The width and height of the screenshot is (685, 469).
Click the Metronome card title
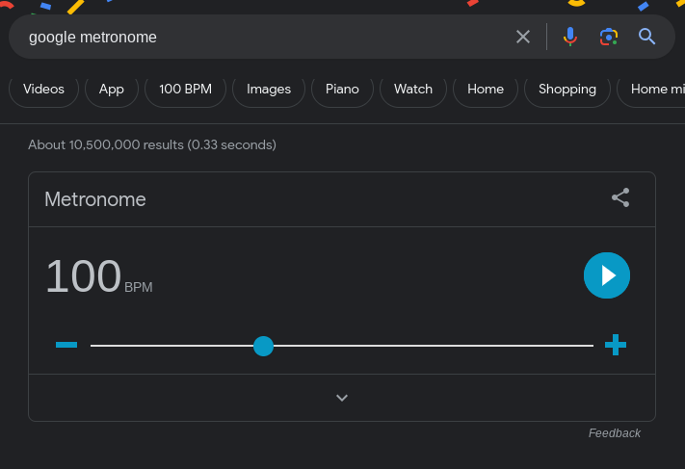(x=95, y=199)
